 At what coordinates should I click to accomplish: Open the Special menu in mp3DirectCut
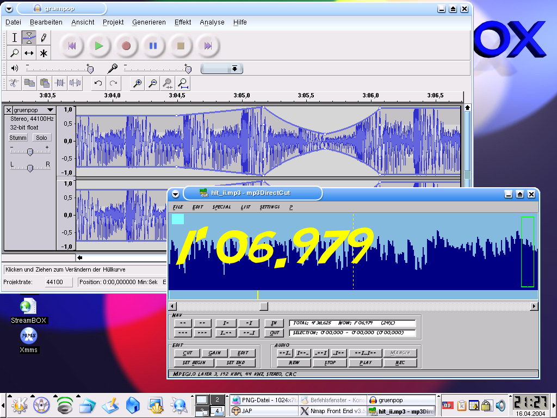click(221, 207)
